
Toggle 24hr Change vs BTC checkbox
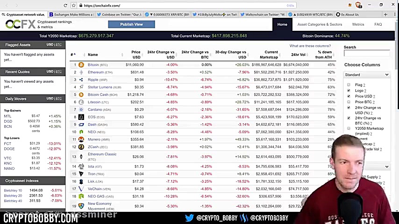[x=349, y=118]
